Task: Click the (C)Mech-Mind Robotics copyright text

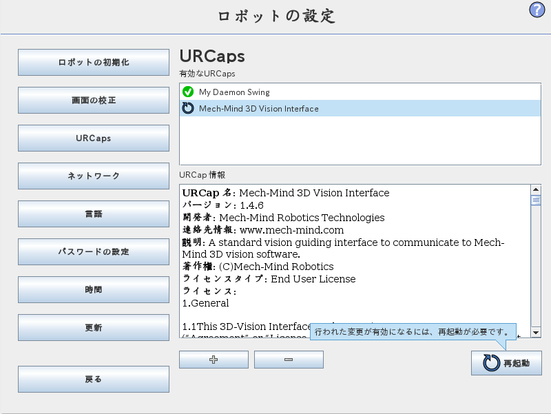Action: point(276,267)
